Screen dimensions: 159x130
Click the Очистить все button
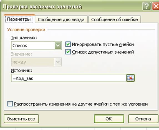coord(21,119)
